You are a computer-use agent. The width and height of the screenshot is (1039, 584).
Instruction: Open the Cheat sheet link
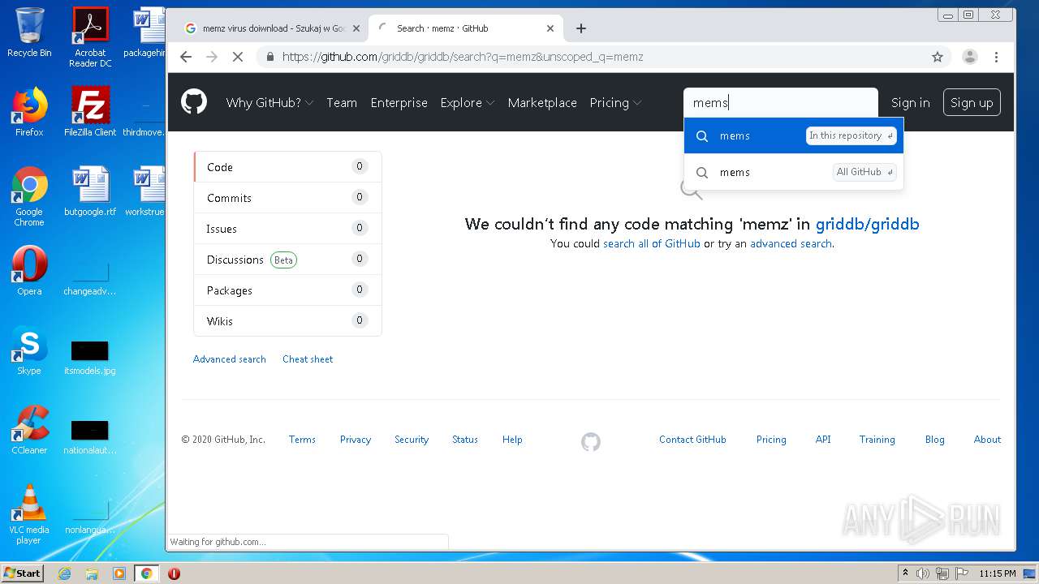(308, 359)
